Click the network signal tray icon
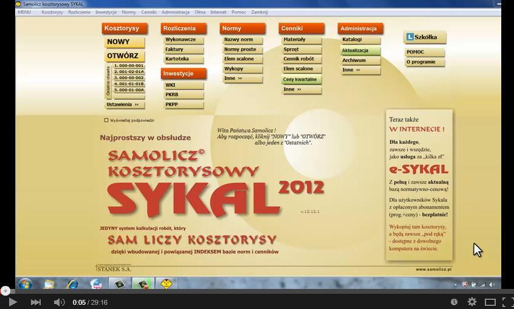 [x=482, y=285]
